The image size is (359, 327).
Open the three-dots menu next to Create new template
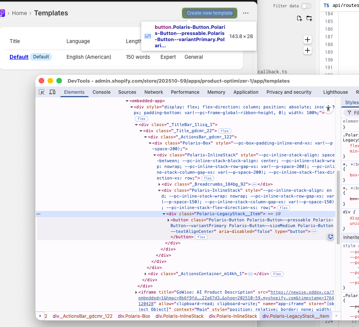[x=246, y=13]
